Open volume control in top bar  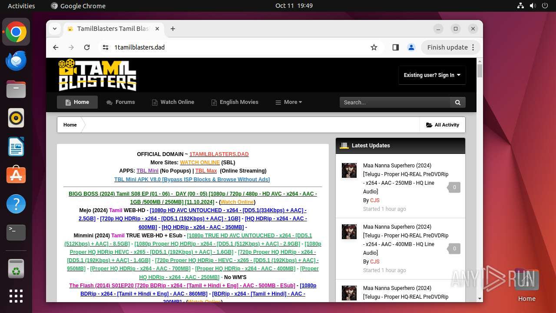(x=533, y=6)
